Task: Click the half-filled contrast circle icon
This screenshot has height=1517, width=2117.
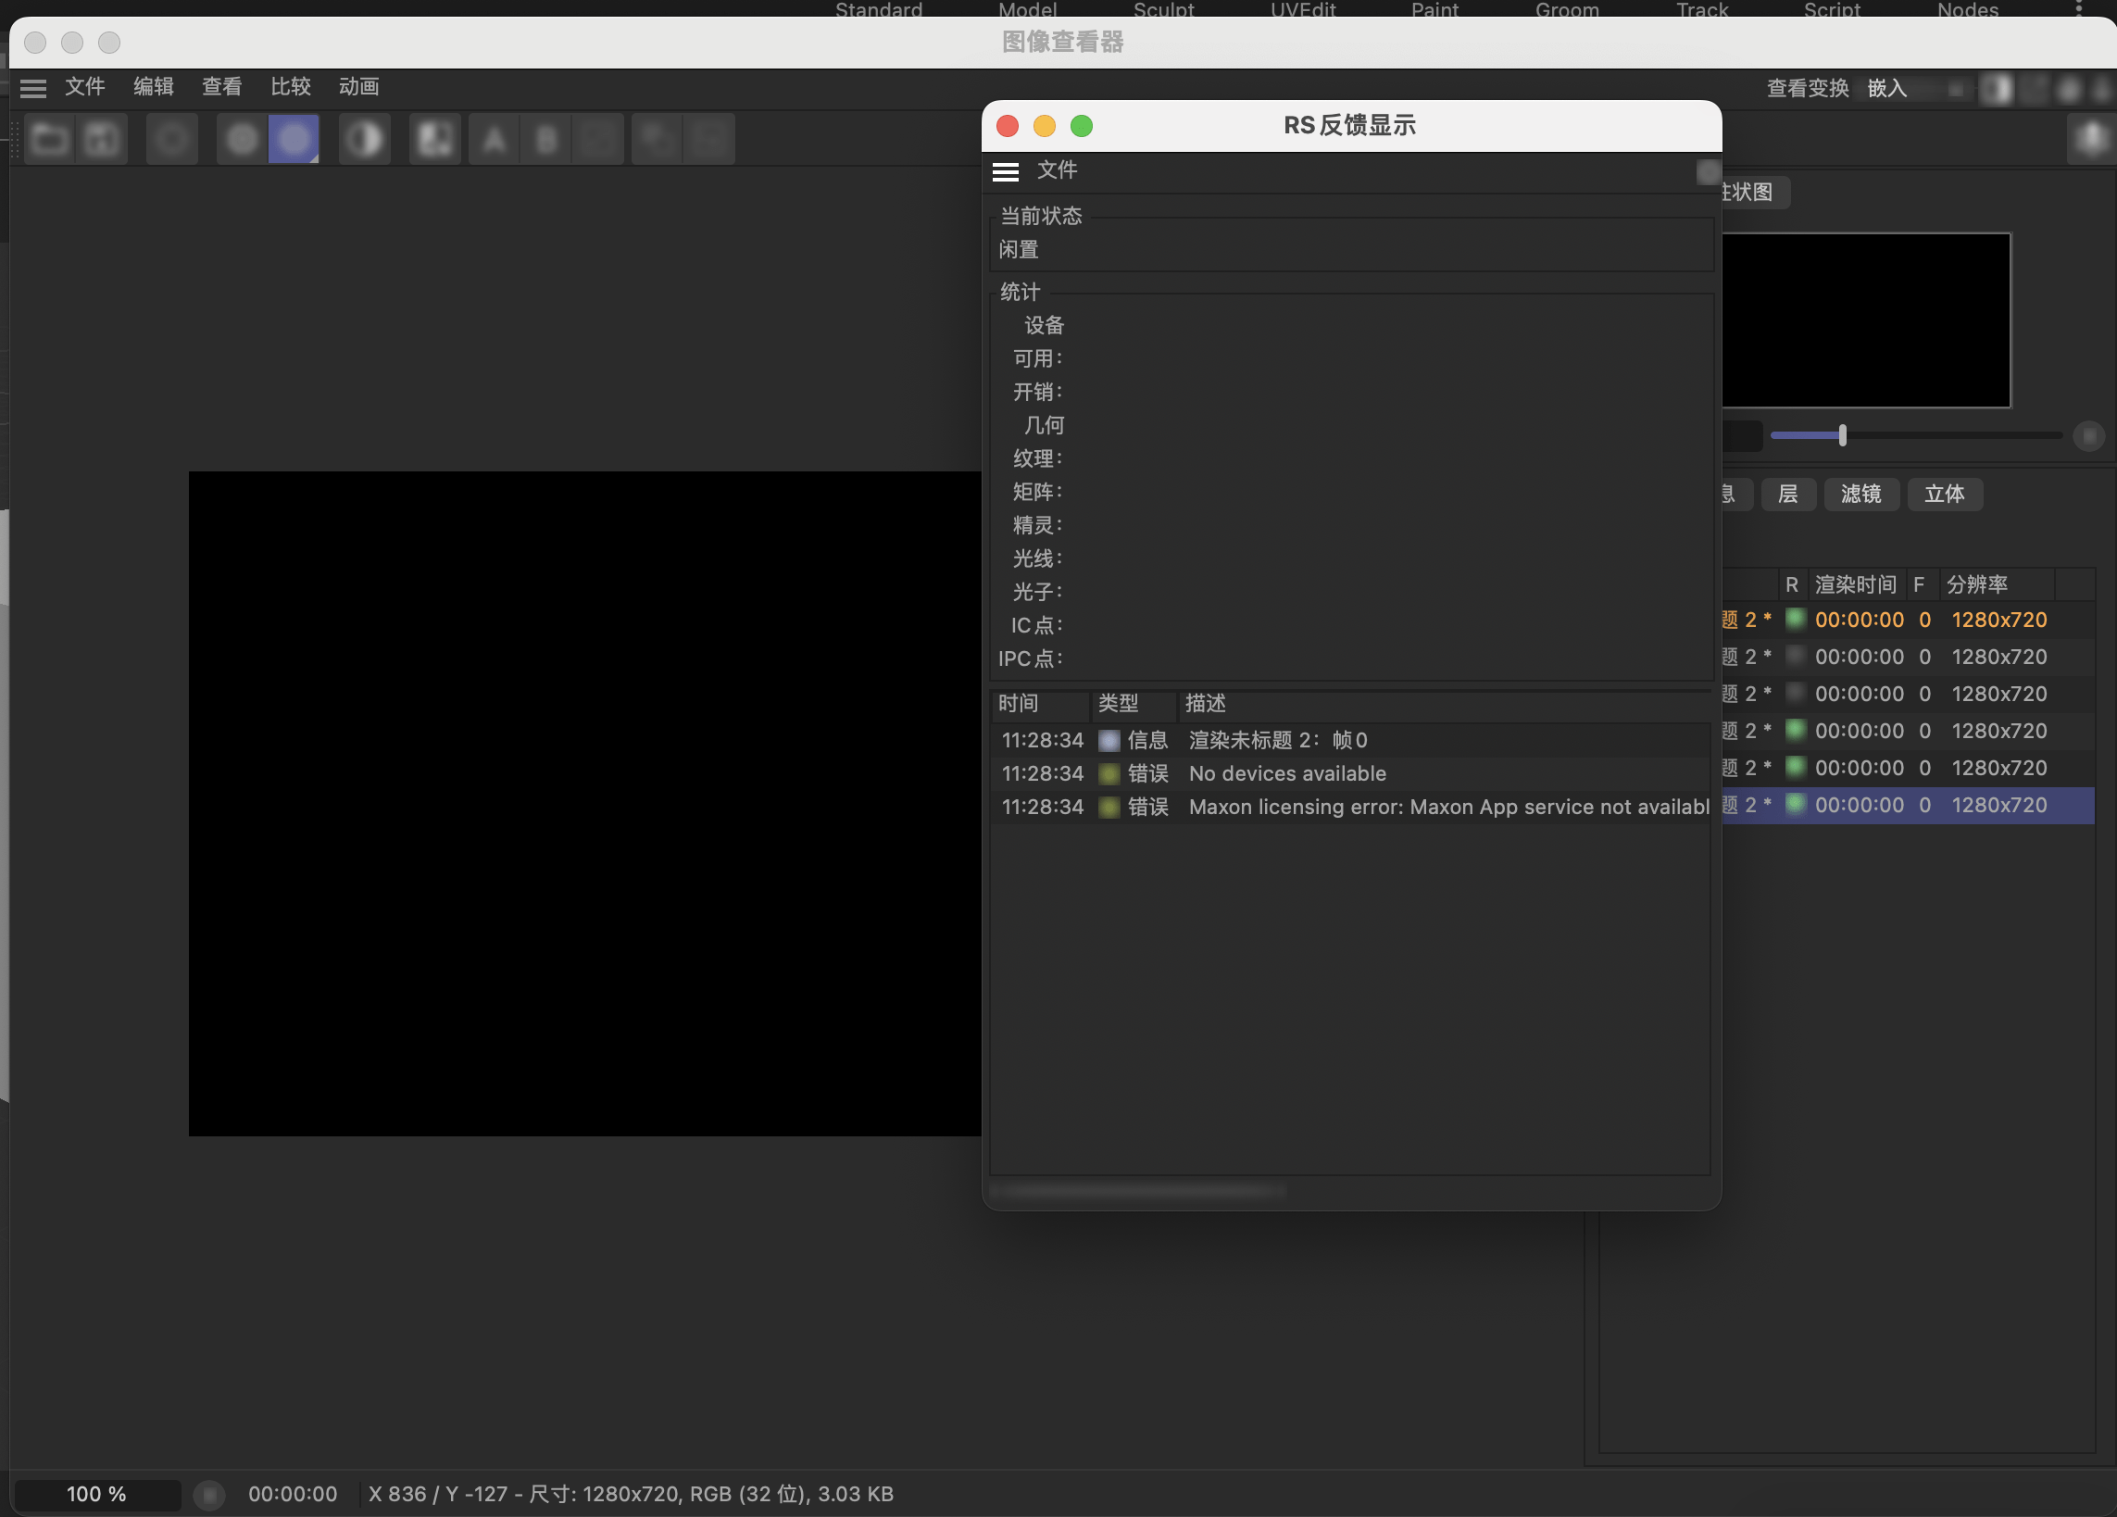Action: [364, 140]
